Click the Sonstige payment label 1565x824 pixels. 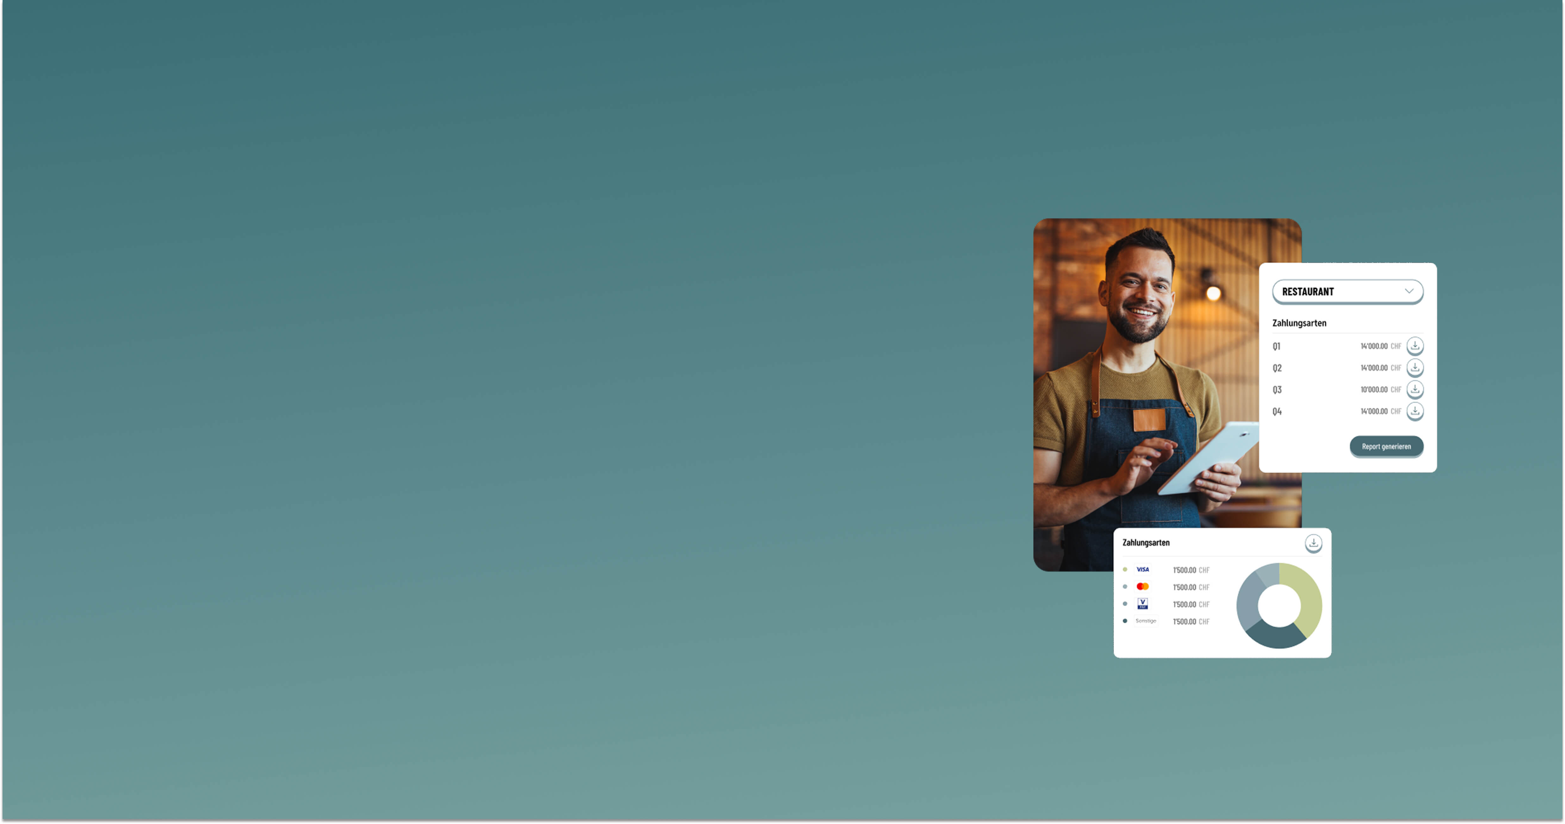(x=1146, y=621)
